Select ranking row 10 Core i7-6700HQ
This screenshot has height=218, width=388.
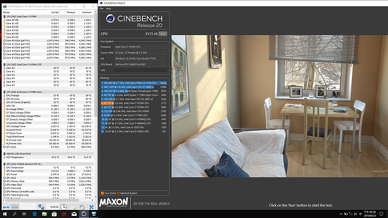pyautogui.click(x=134, y=119)
